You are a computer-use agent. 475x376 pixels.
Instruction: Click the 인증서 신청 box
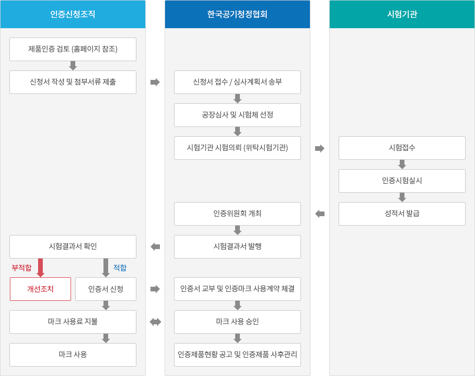(x=106, y=289)
